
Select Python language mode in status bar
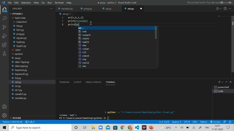pos(204,122)
